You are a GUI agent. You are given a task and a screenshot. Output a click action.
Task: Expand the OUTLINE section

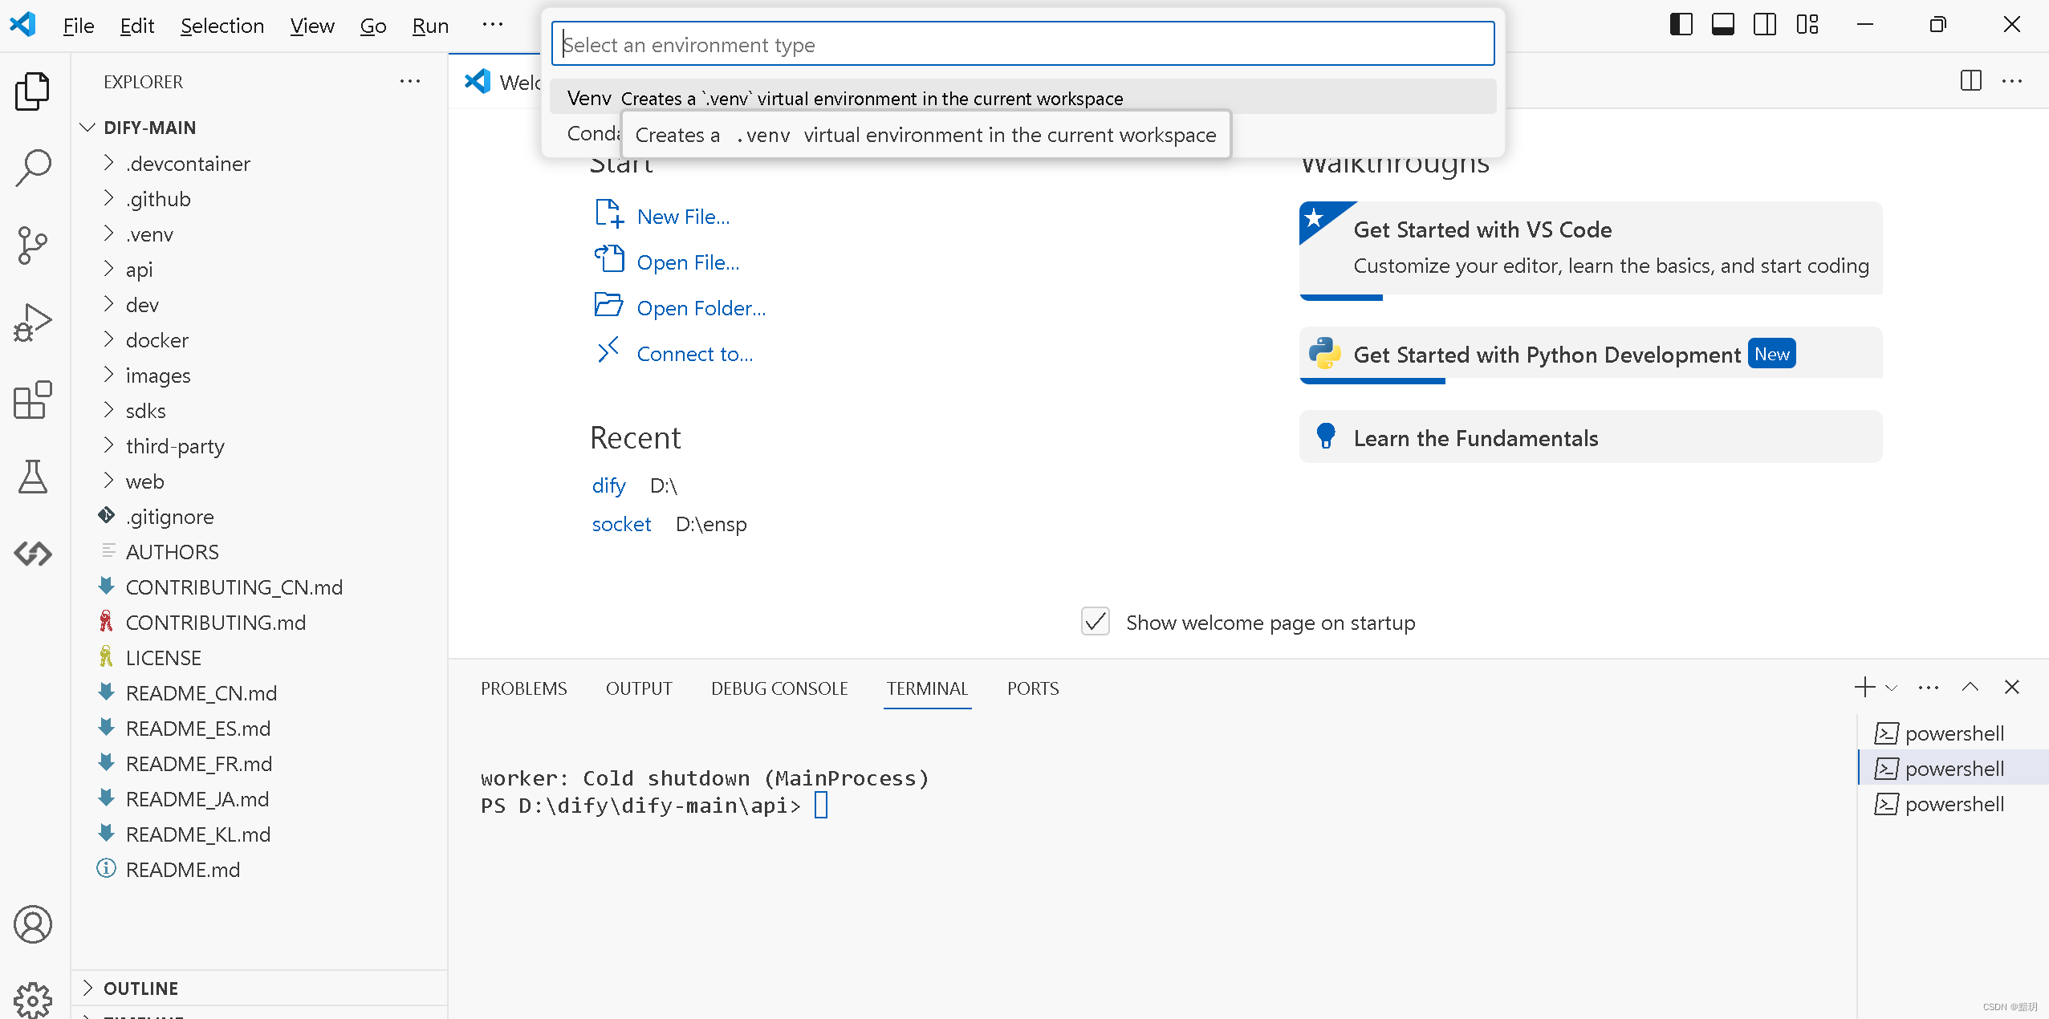pyautogui.click(x=141, y=989)
